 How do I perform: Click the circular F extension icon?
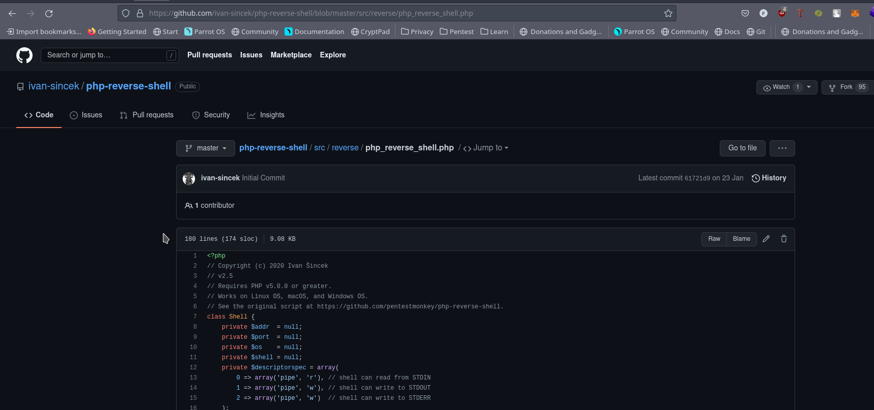764,13
